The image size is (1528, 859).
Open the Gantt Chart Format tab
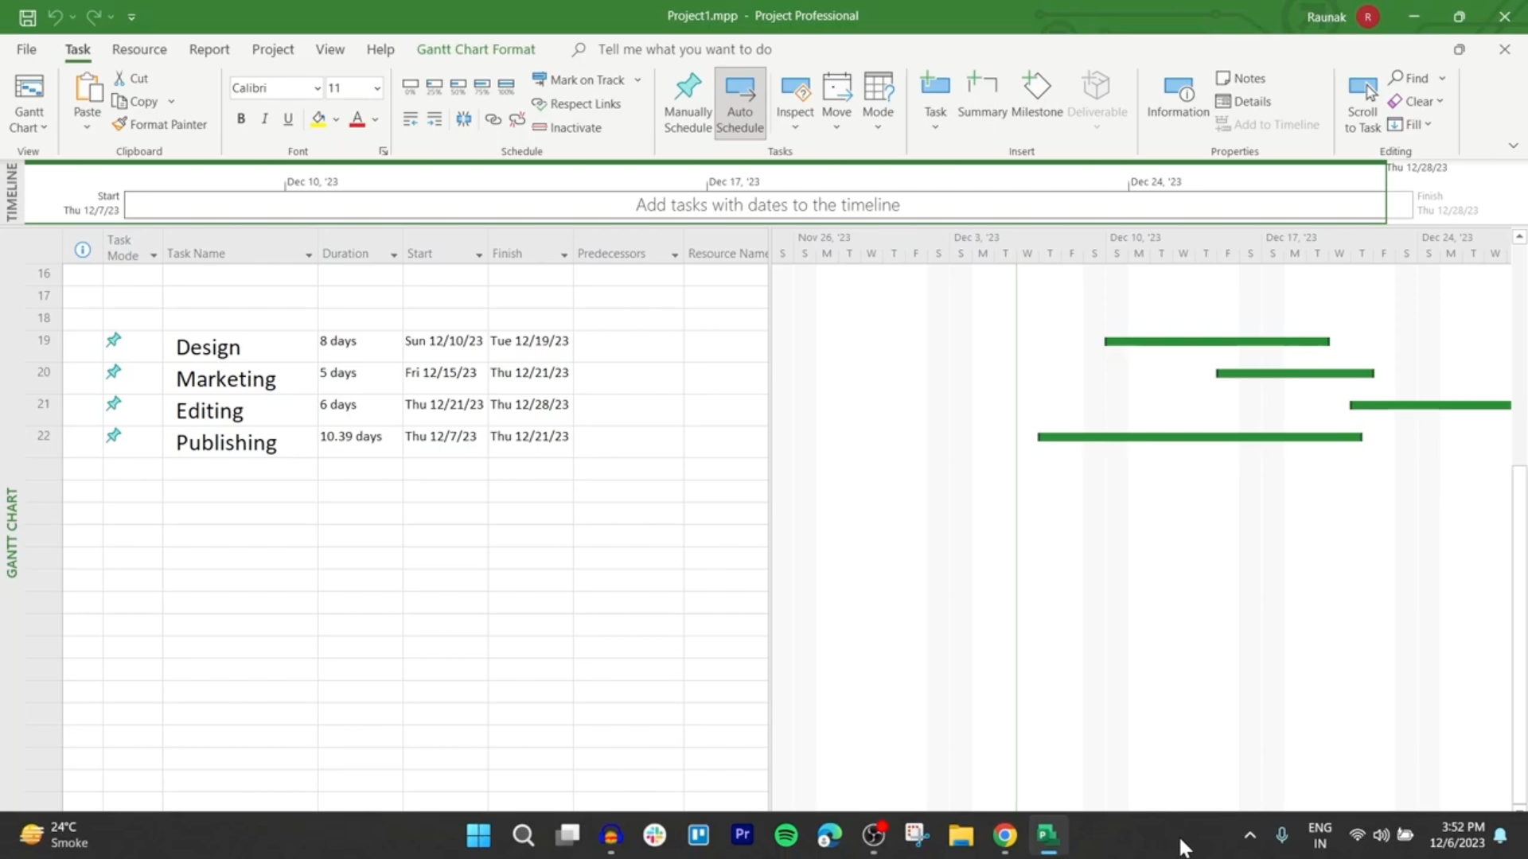[475, 49]
